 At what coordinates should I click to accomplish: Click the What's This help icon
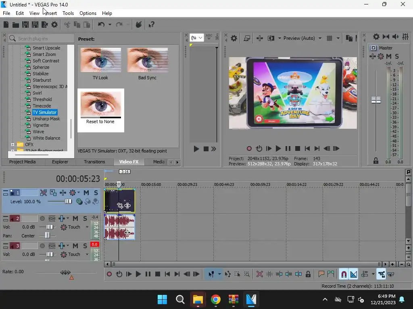click(x=151, y=25)
